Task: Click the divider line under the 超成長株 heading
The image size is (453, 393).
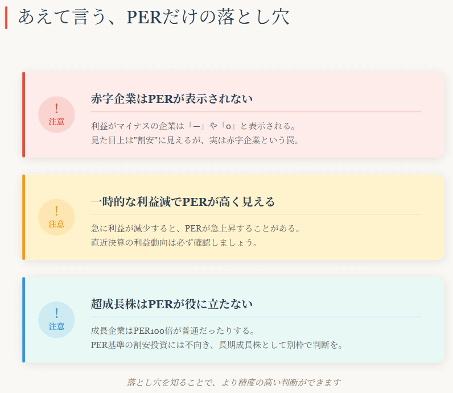Action: 256,317
